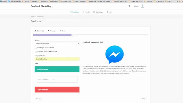Open the API menu item
This screenshot has height=103, width=183.
(109, 12)
